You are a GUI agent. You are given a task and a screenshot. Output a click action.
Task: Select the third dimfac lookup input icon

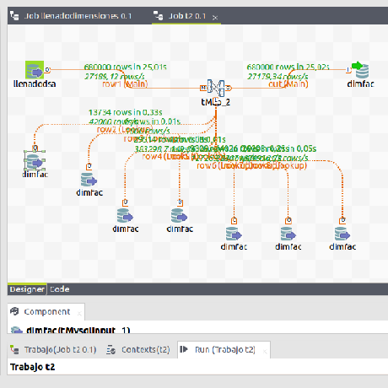point(125,216)
